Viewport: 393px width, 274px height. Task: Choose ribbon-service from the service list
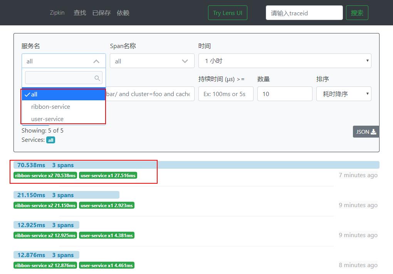tap(64, 107)
